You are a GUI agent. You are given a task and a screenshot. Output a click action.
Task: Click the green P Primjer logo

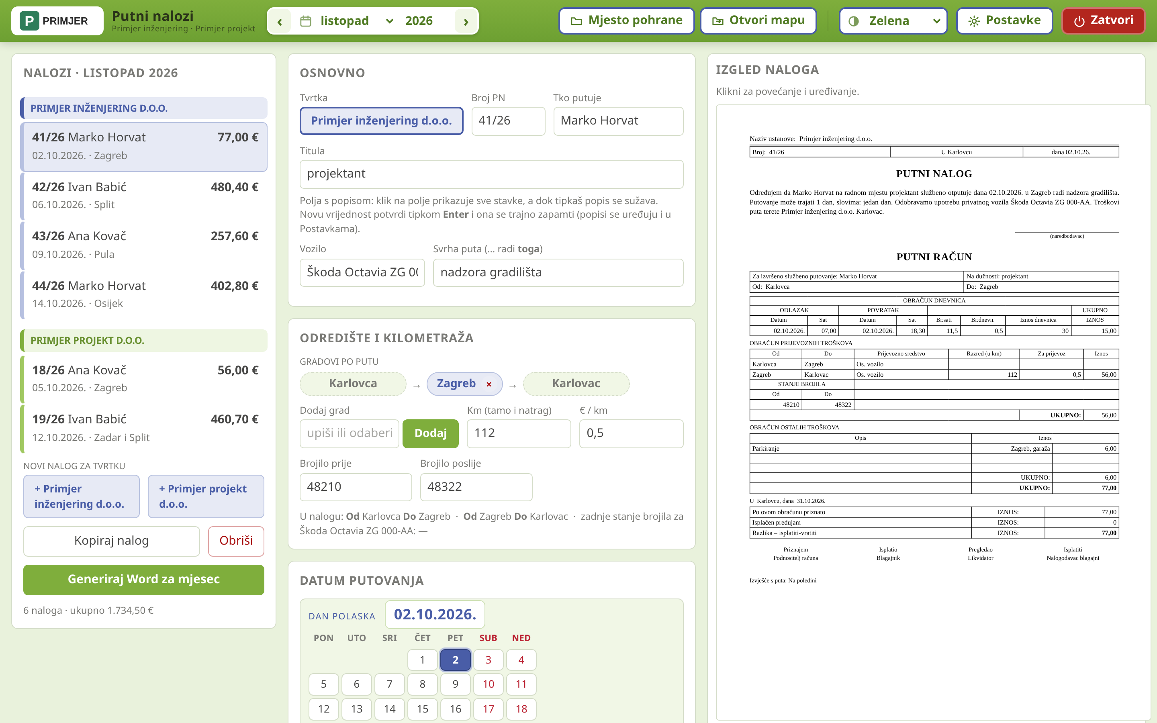(57, 21)
